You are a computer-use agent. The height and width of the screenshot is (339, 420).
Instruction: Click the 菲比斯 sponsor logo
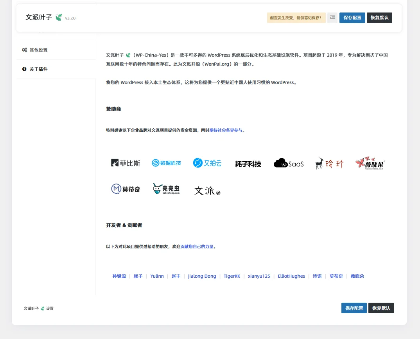[126, 163]
